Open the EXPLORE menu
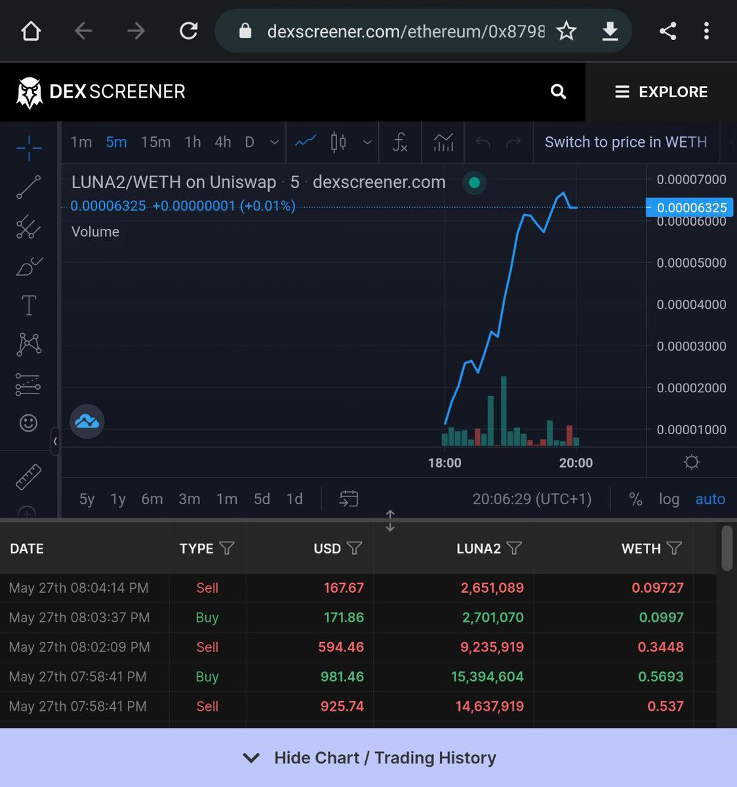 click(661, 92)
